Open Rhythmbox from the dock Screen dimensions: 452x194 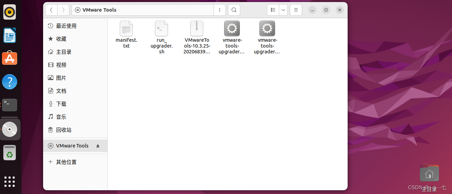10,12
